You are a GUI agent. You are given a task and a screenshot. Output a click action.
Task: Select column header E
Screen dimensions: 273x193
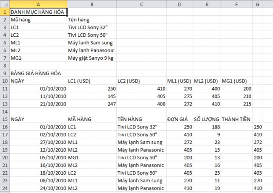[x=207, y=3]
